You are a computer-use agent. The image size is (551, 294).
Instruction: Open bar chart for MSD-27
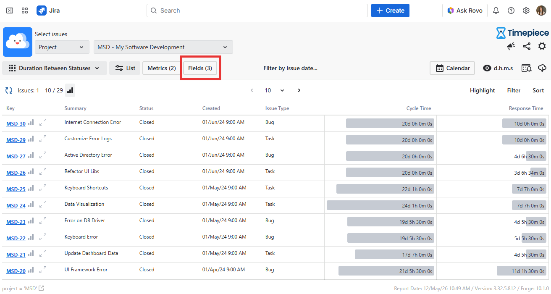click(x=31, y=155)
